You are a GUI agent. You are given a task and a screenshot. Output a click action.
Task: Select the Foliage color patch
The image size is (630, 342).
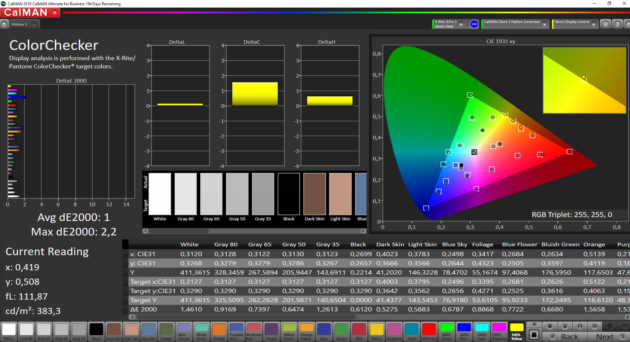166,331
